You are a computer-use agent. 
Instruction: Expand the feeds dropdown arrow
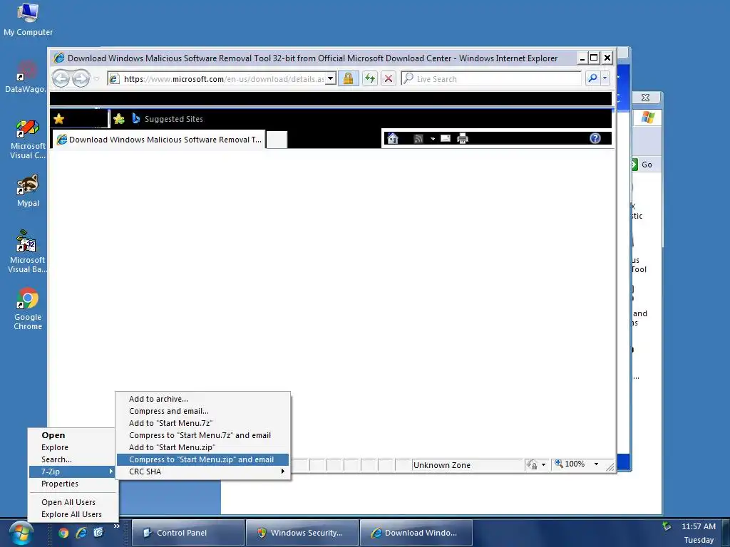433,139
